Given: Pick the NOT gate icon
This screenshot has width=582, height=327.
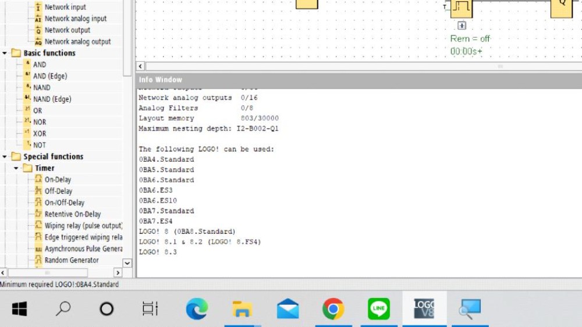Looking at the screenshot, I should [x=27, y=145].
